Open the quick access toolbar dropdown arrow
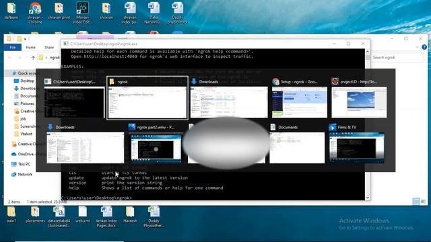This screenshot has height=242, width=431. tap(25, 39)
